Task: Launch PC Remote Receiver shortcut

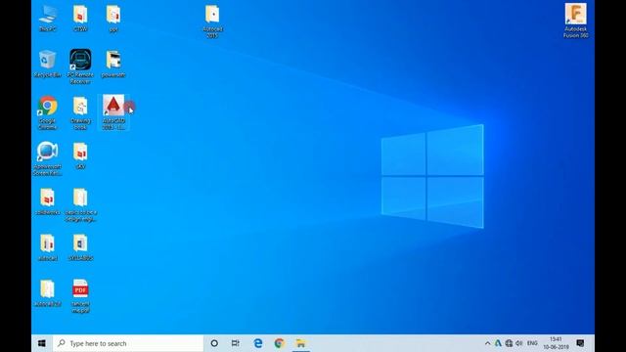Action: point(80,66)
